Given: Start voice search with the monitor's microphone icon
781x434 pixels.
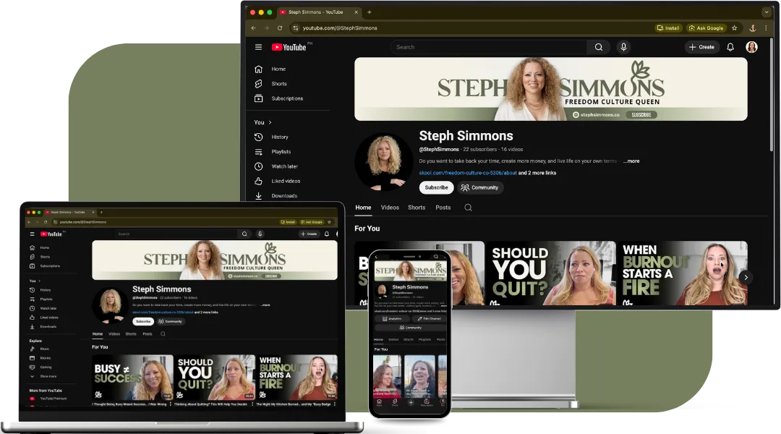Looking at the screenshot, I should (x=623, y=47).
